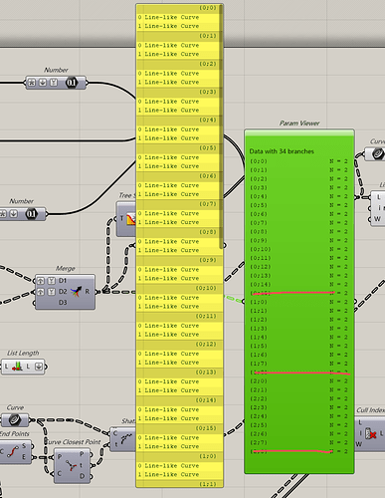Image resolution: width=385 pixels, height=498 pixels.
Task: Select the Cull Index component red X icon
Action: tap(371, 433)
